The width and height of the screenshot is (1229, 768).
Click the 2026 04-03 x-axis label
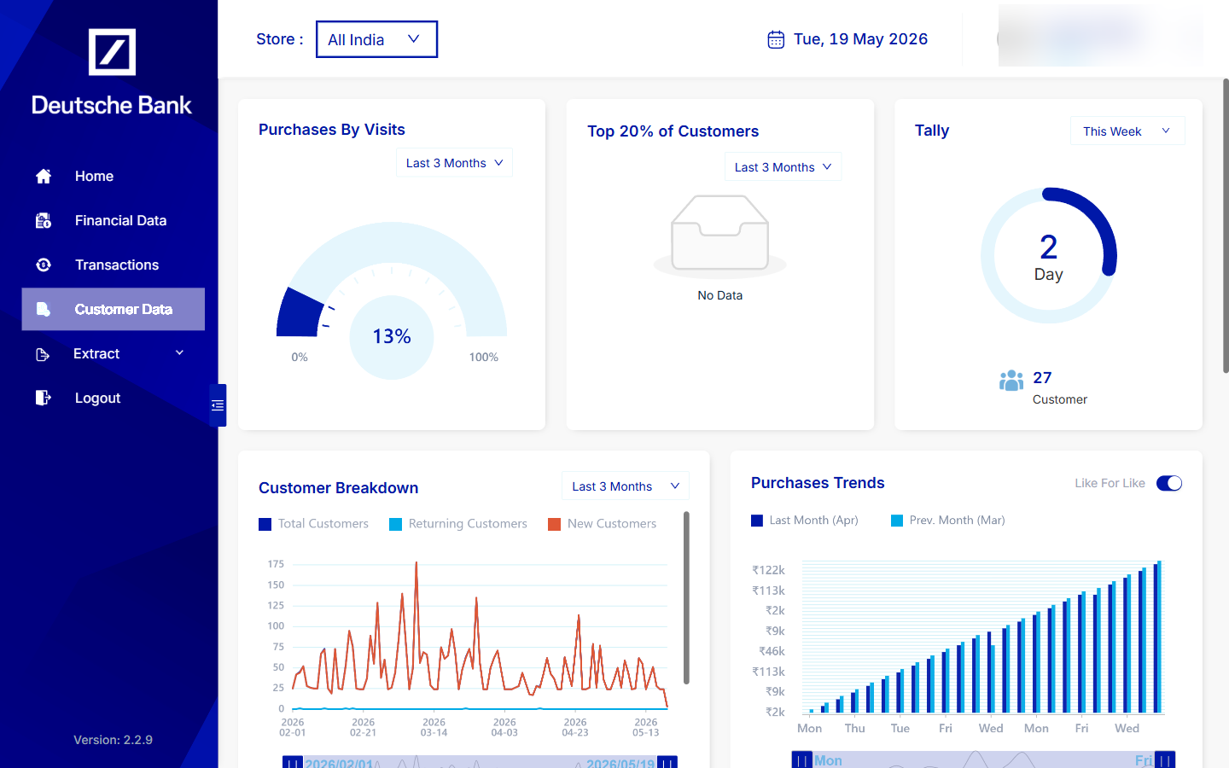[x=504, y=727]
